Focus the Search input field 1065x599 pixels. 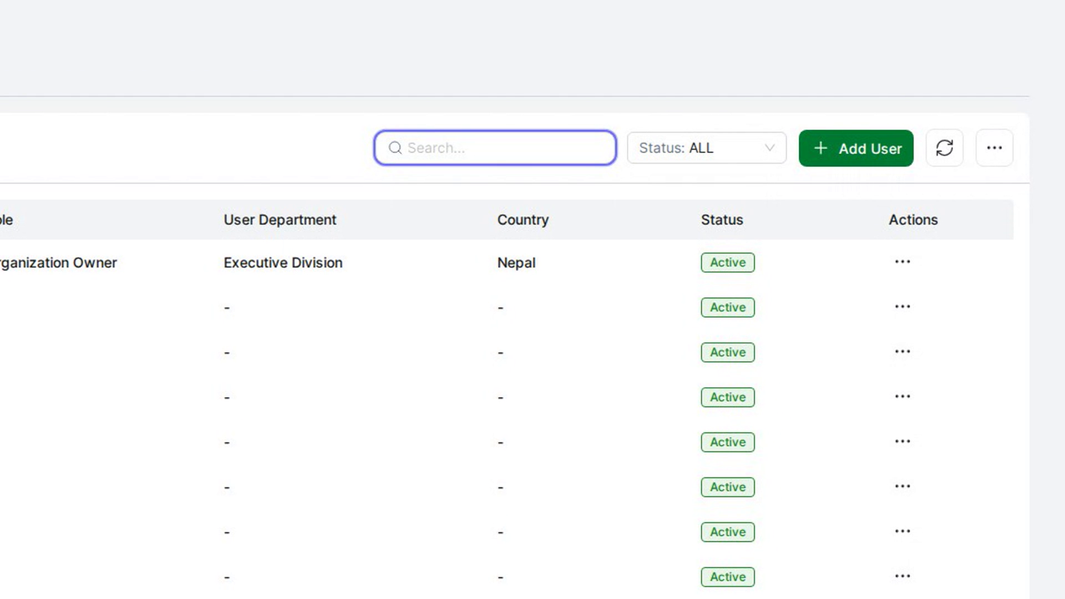point(495,148)
